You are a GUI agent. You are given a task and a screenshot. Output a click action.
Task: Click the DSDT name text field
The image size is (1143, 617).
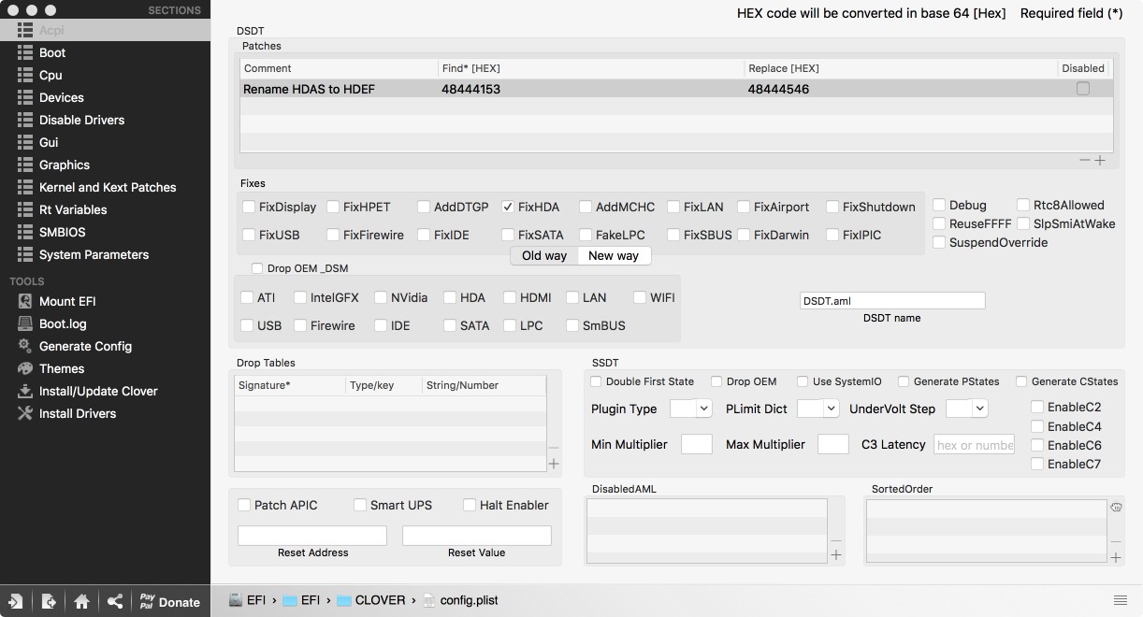tap(891, 300)
